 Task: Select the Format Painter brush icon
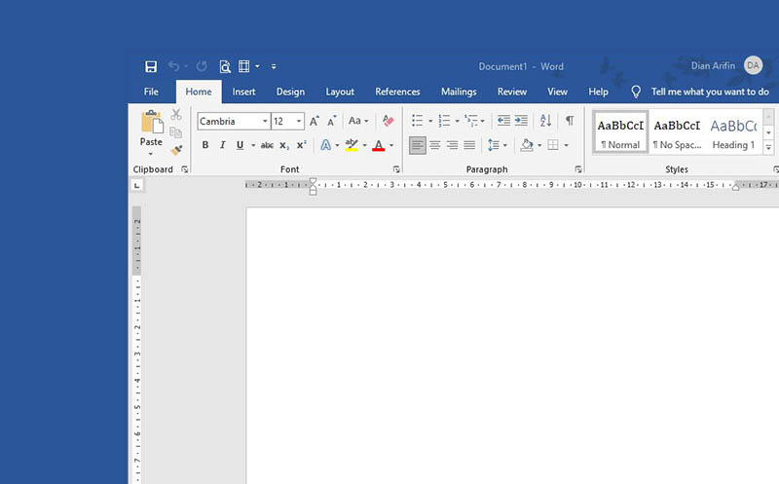(176, 150)
